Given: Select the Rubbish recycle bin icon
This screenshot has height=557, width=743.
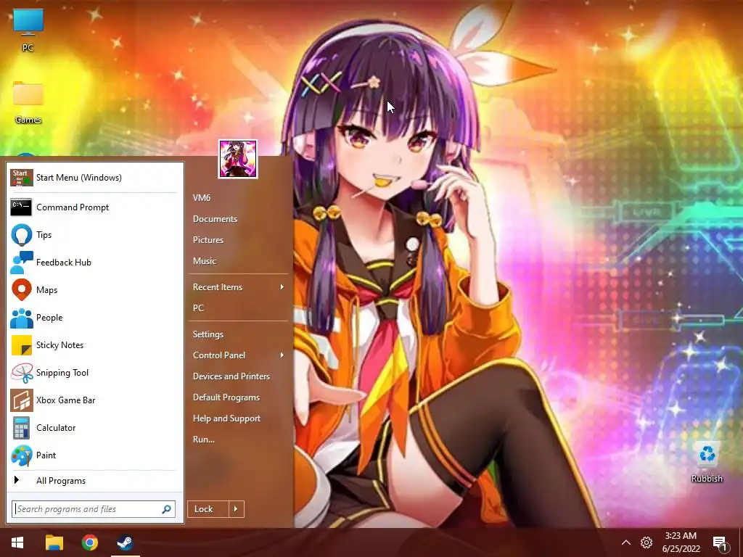Looking at the screenshot, I should 707,462.
